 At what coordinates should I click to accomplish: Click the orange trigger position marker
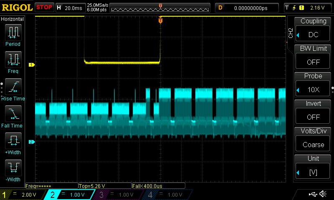click(x=161, y=20)
